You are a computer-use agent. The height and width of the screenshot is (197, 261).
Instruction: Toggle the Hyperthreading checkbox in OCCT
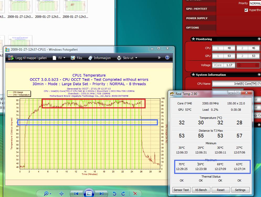click(246, 10)
